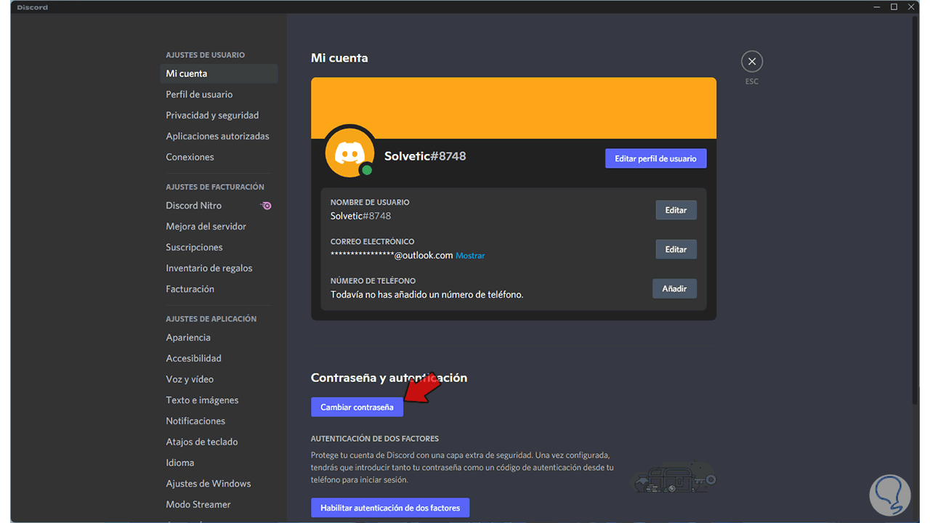Click the Nitro badge icon beside Discord Nitro
The height and width of the screenshot is (523, 930).
(267, 206)
